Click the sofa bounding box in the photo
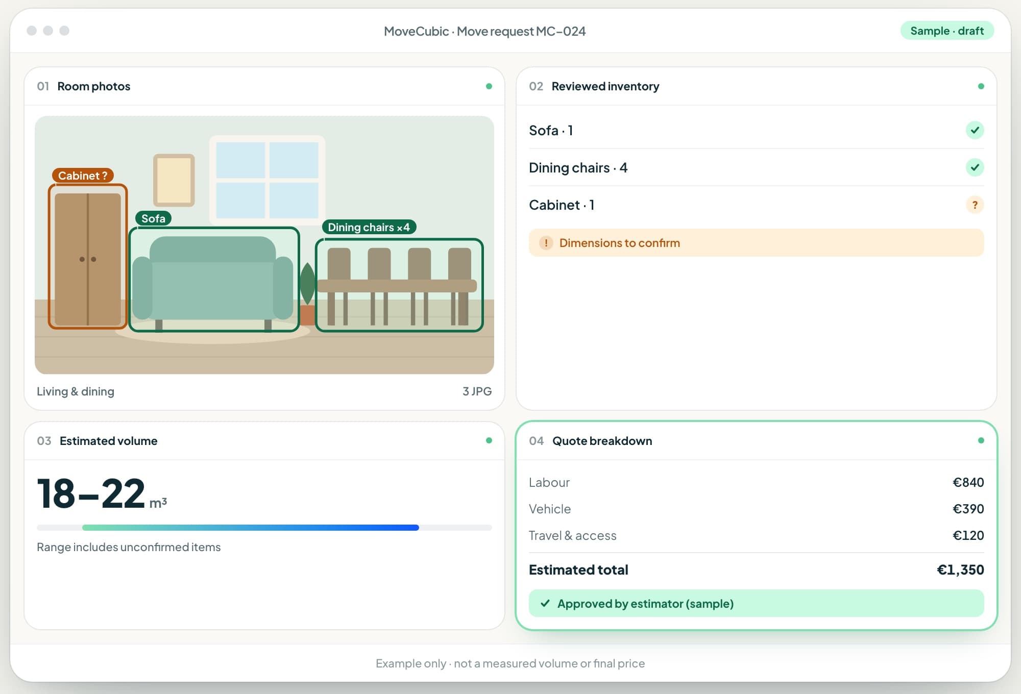The height and width of the screenshot is (694, 1021). tap(214, 280)
